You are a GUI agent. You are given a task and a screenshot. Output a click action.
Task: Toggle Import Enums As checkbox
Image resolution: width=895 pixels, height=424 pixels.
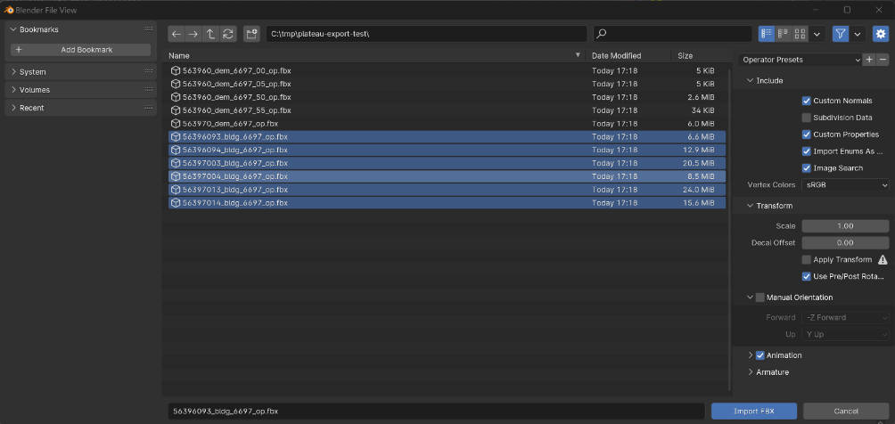[807, 151]
